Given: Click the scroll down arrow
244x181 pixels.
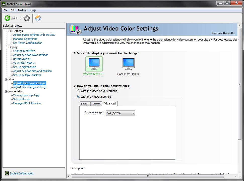Looking at the screenshot, I should pyautogui.click(x=239, y=172).
